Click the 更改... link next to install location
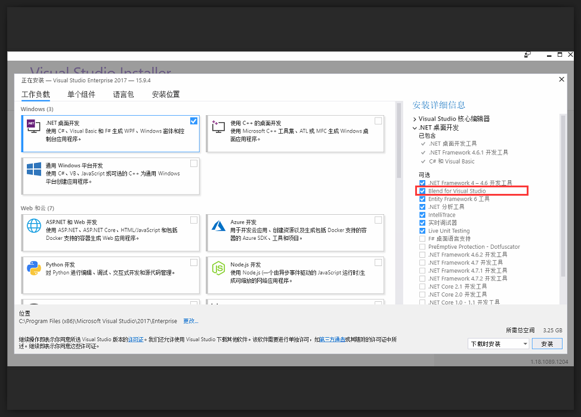Viewport: 581px width, 417px height. coord(190,321)
